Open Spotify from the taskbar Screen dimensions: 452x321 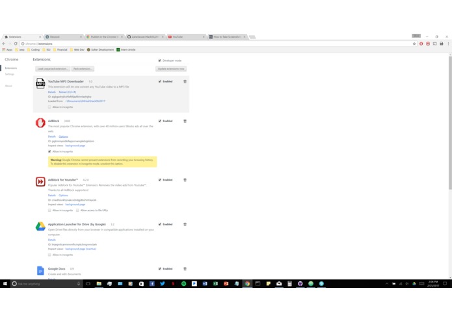click(183, 283)
